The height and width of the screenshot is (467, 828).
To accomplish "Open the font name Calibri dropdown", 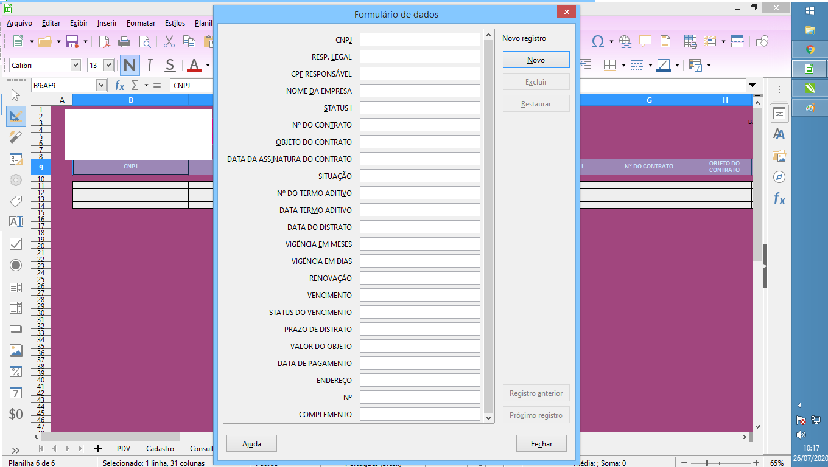I will [x=76, y=65].
